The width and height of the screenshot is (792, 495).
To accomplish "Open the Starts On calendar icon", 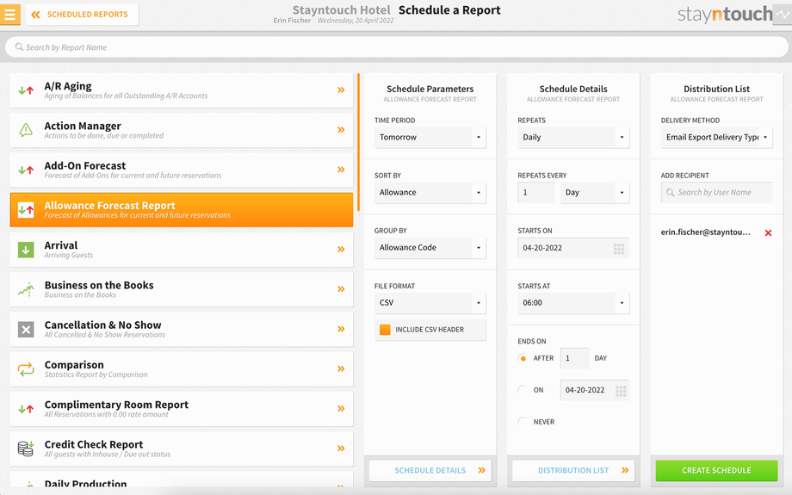I will point(619,248).
